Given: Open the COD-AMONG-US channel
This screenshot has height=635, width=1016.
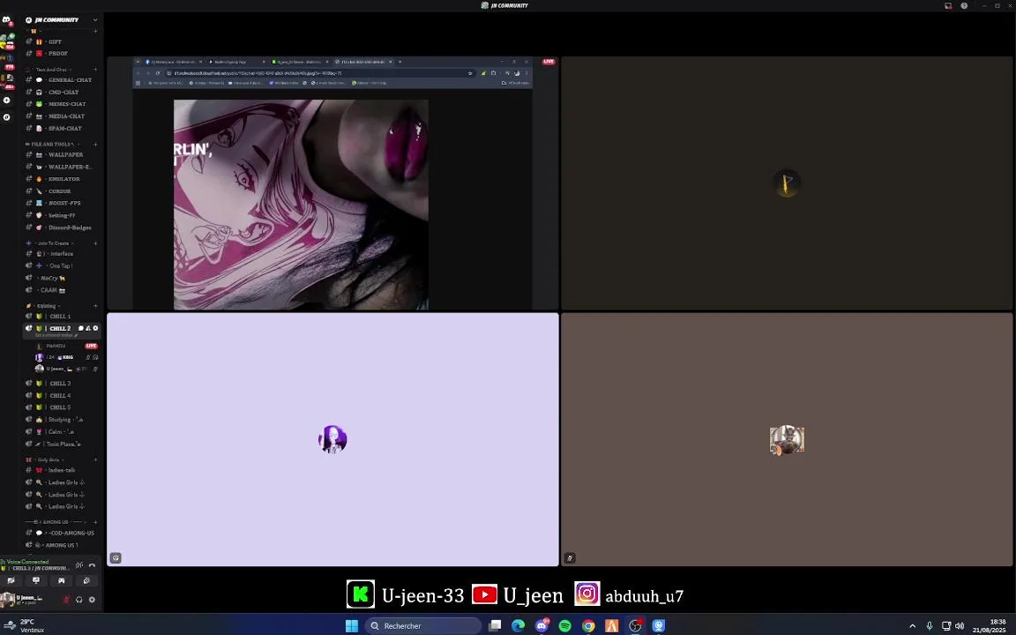Looking at the screenshot, I should click(62, 534).
